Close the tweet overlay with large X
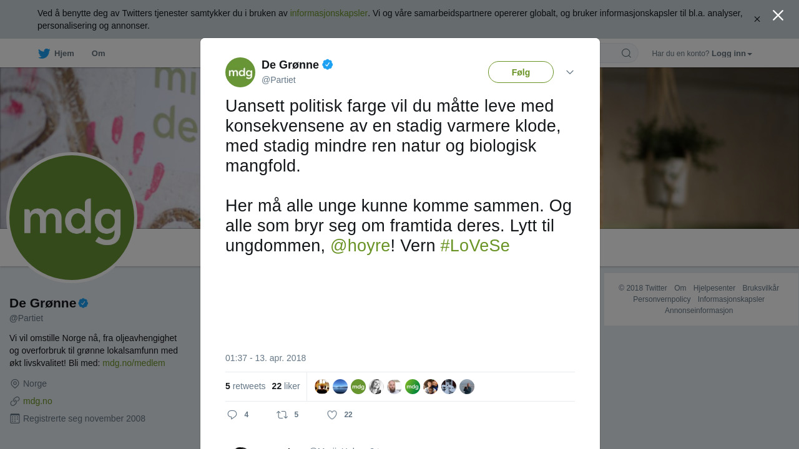Image resolution: width=799 pixels, height=449 pixels. 778,15
